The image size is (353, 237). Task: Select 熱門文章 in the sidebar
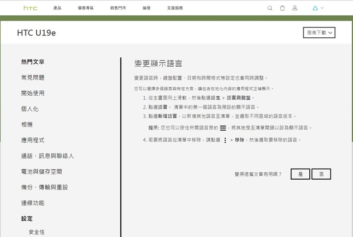(33, 62)
